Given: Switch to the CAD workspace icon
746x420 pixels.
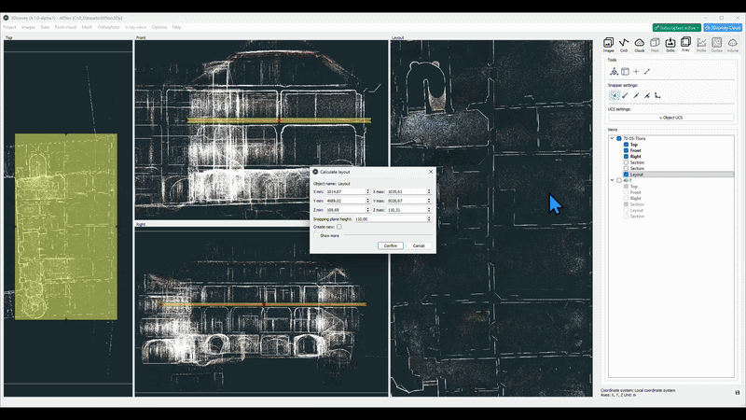Looking at the screenshot, I should 624,44.
